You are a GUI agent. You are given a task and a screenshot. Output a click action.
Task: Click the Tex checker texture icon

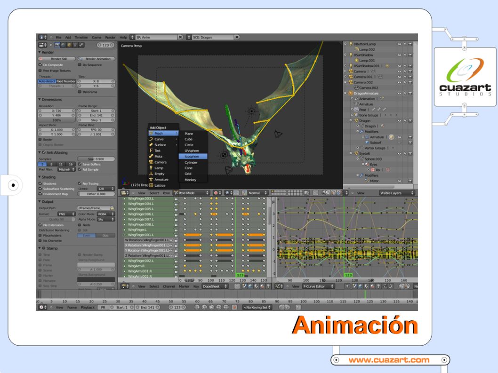click(372, 170)
